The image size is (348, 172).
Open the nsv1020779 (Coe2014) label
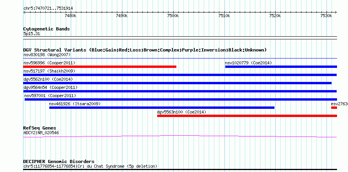(248, 63)
